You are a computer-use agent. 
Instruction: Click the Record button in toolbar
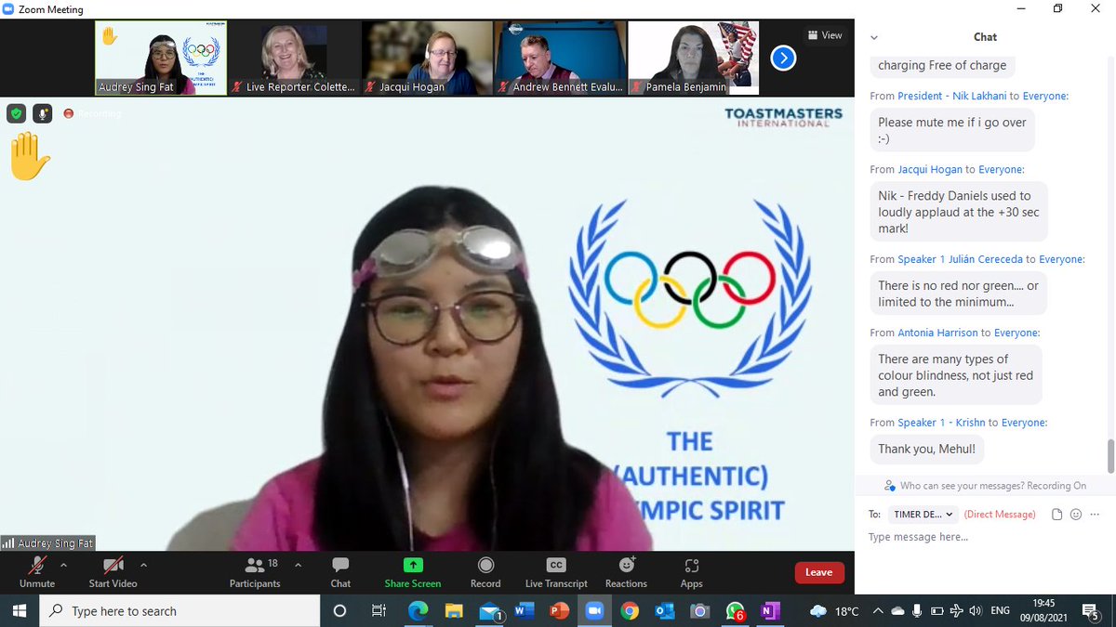485,571
